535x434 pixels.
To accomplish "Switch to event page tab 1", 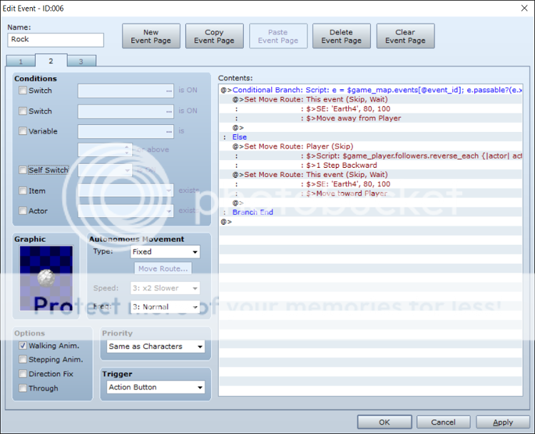I will coord(21,61).
